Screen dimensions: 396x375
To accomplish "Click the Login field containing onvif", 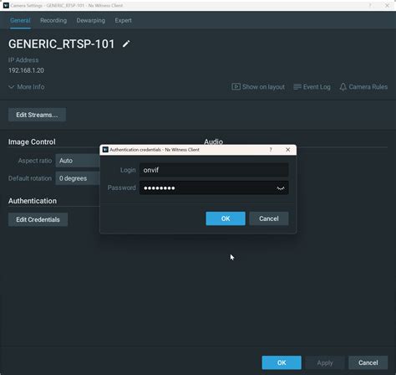I will pos(214,170).
